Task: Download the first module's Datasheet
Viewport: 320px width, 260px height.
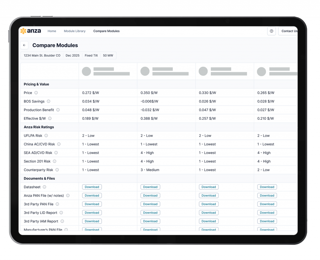Action: click(x=92, y=187)
